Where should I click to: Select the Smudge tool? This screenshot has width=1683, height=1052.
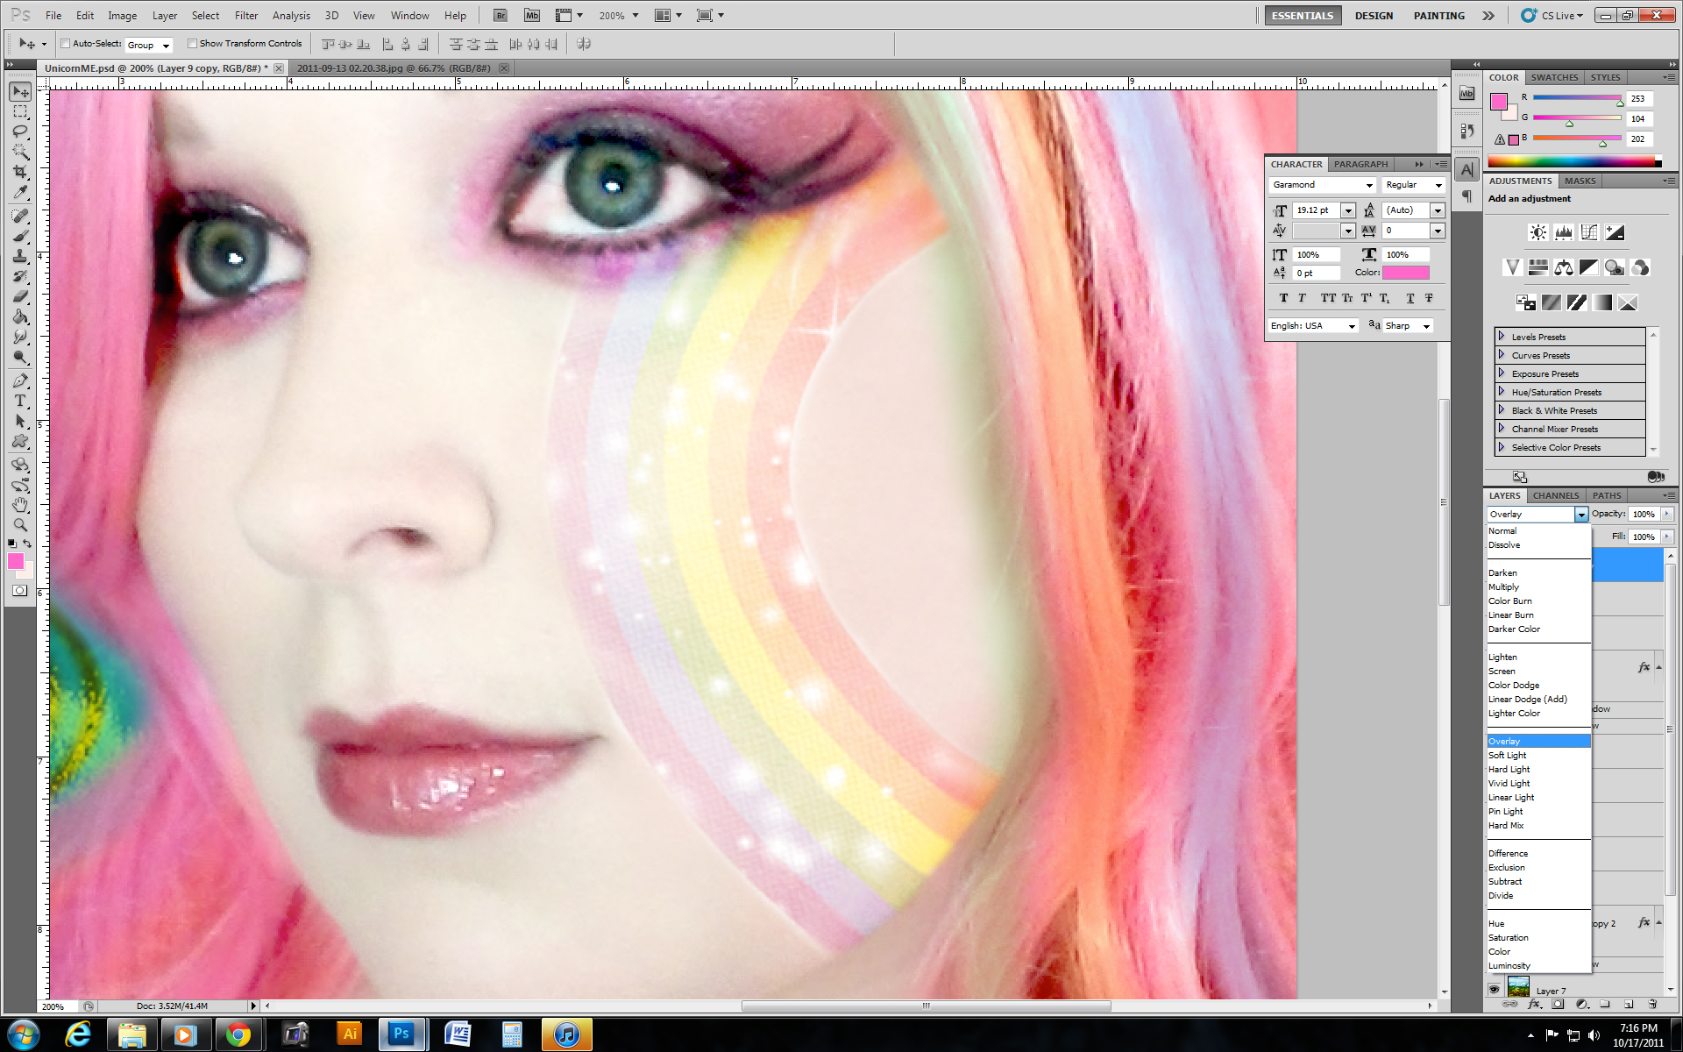[x=20, y=337]
